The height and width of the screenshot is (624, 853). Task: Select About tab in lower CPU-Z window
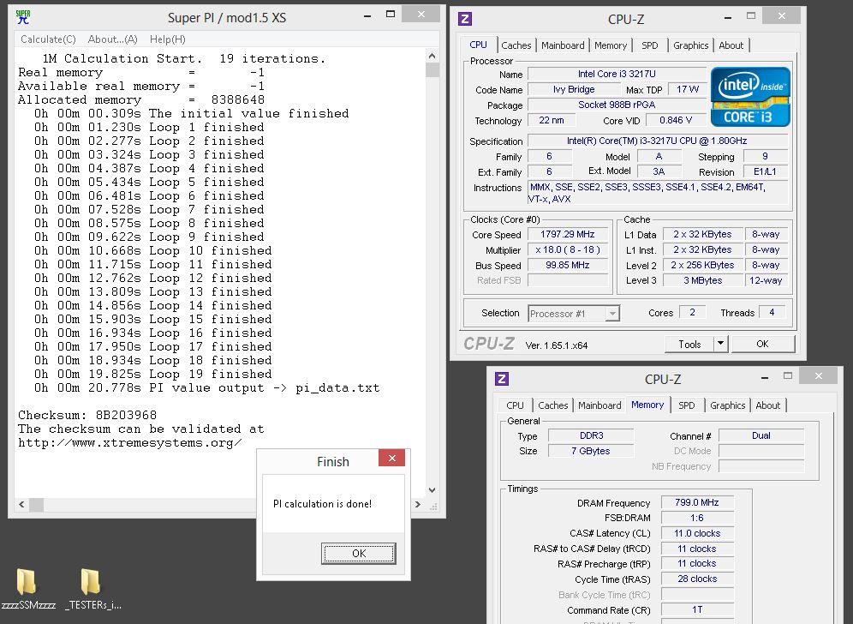point(767,405)
